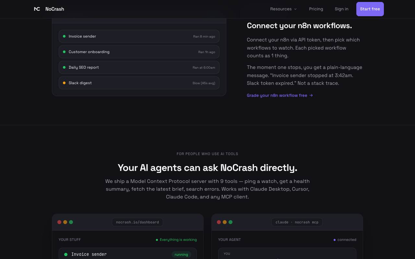The width and height of the screenshot is (415, 259).
Task: Follow 'Grade your n8n workflow free' link
Action: point(280,95)
